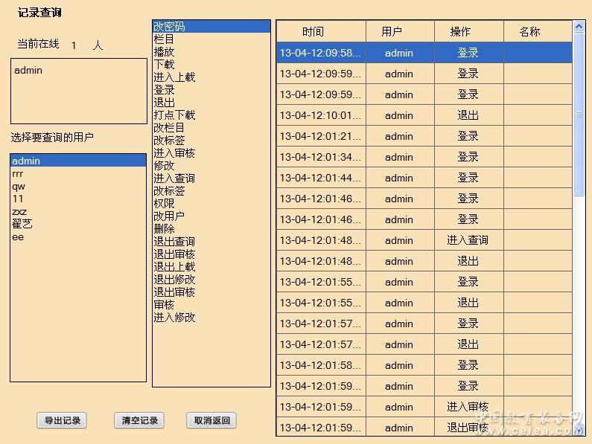Click the 导出记录 button
This screenshot has width=592, height=444.
pyautogui.click(x=62, y=420)
